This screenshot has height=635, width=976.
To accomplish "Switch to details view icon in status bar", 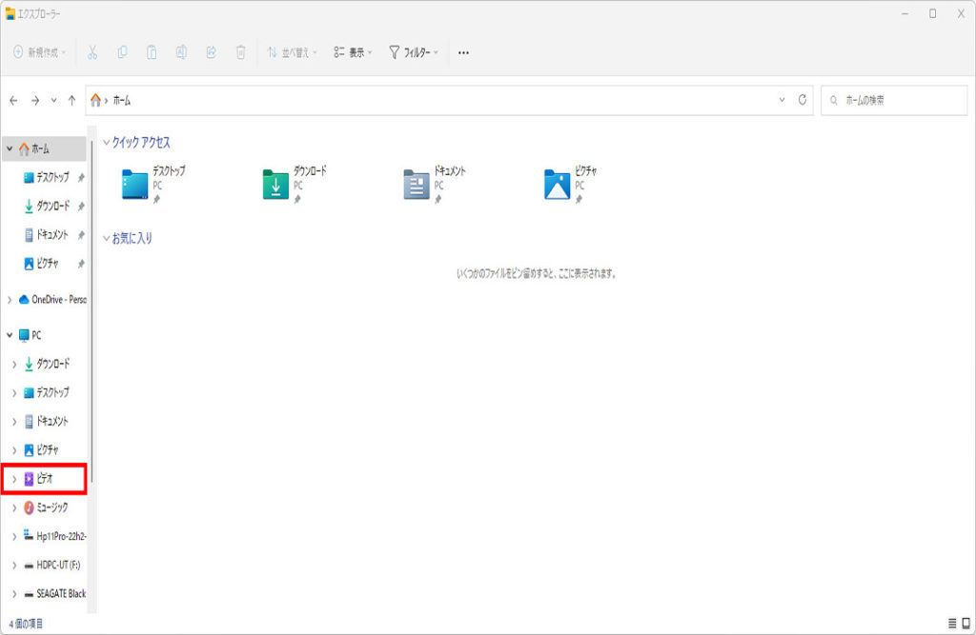I will 951,624.
